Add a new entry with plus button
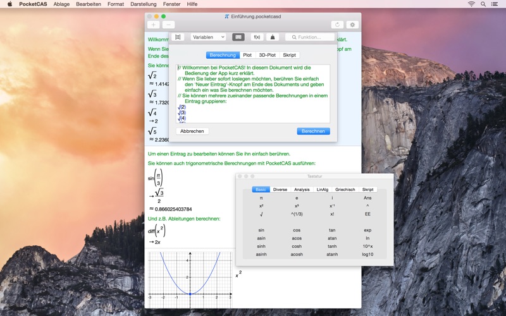Screen dimensions: 506x316 click(153, 25)
